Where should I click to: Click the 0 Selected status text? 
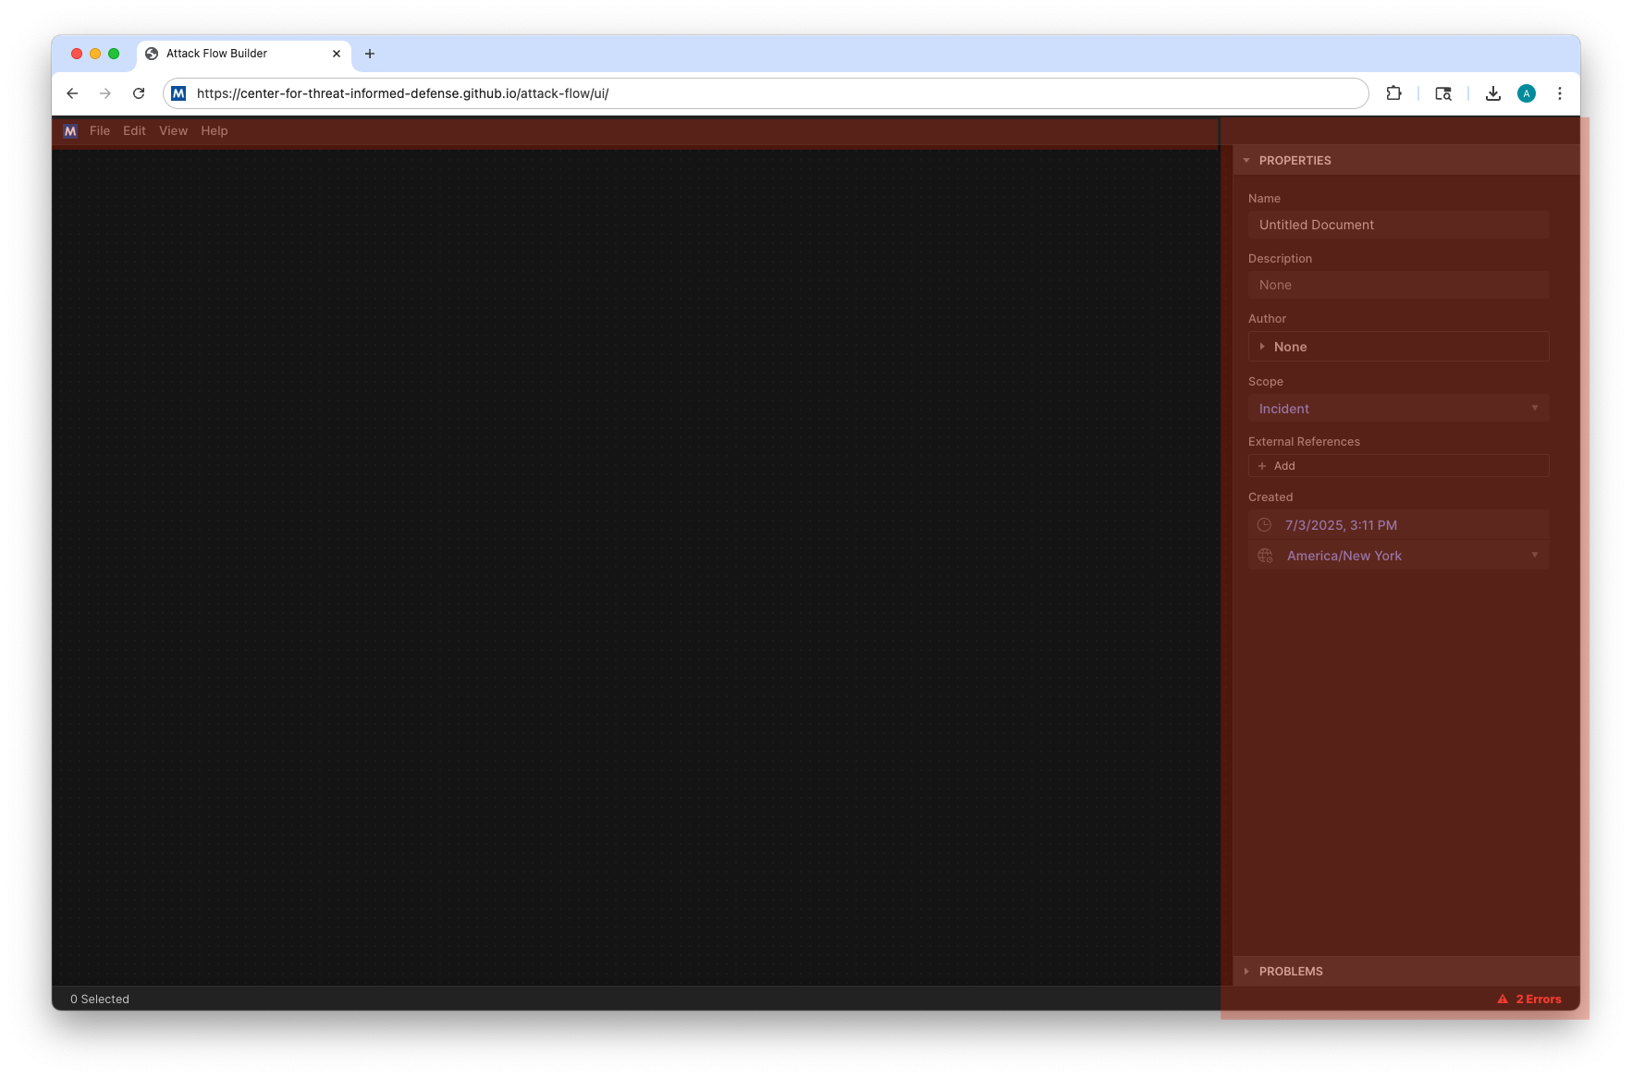pyautogui.click(x=100, y=999)
